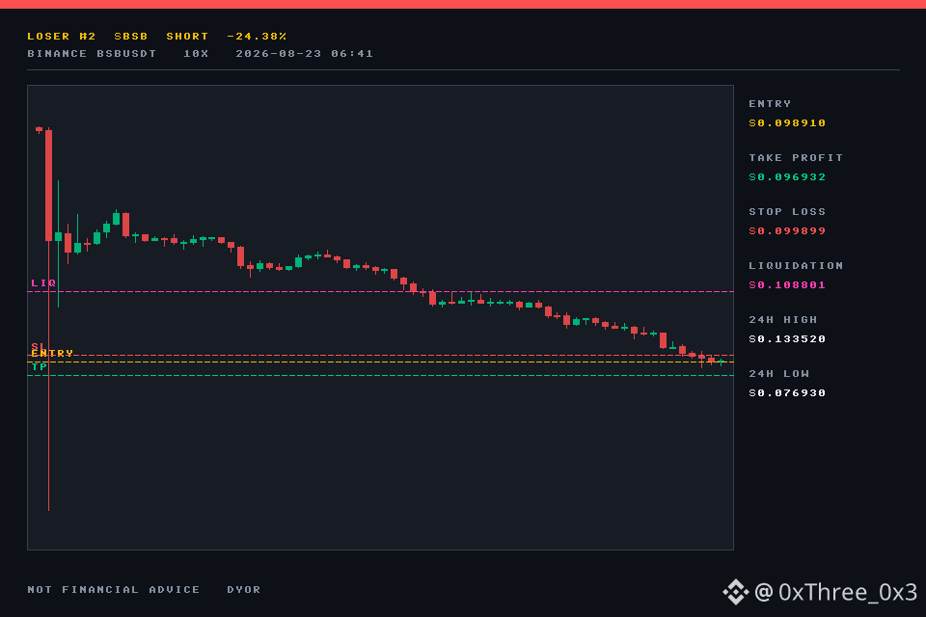Click the Binance logo icon beside @0xThree_0x3
This screenshot has width=926, height=617.
pyautogui.click(x=735, y=592)
